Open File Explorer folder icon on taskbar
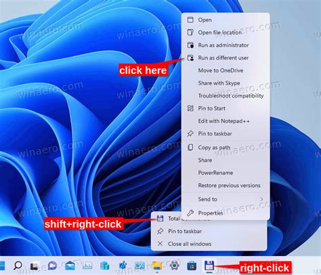The width and height of the screenshot is (321, 275). [x=157, y=266]
